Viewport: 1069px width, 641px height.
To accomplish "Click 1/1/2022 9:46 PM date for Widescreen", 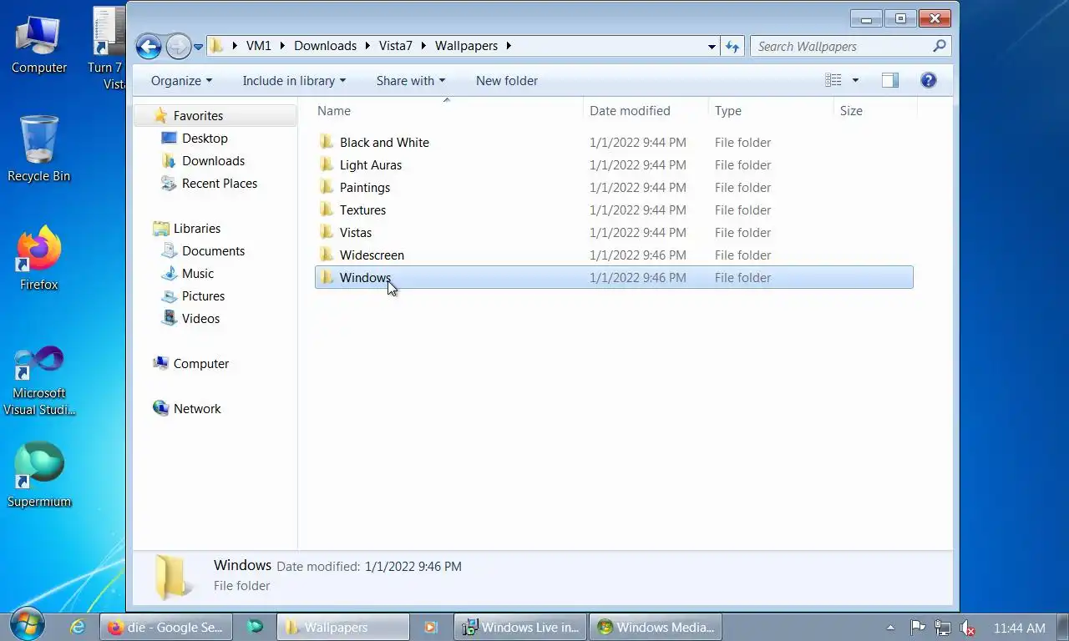I will coord(638,255).
